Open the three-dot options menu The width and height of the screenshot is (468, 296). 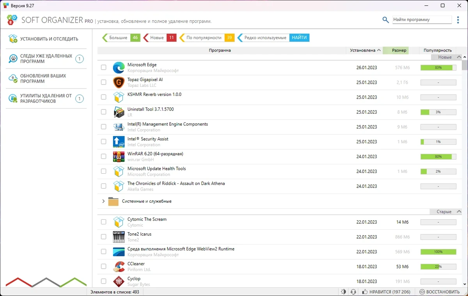(x=458, y=20)
